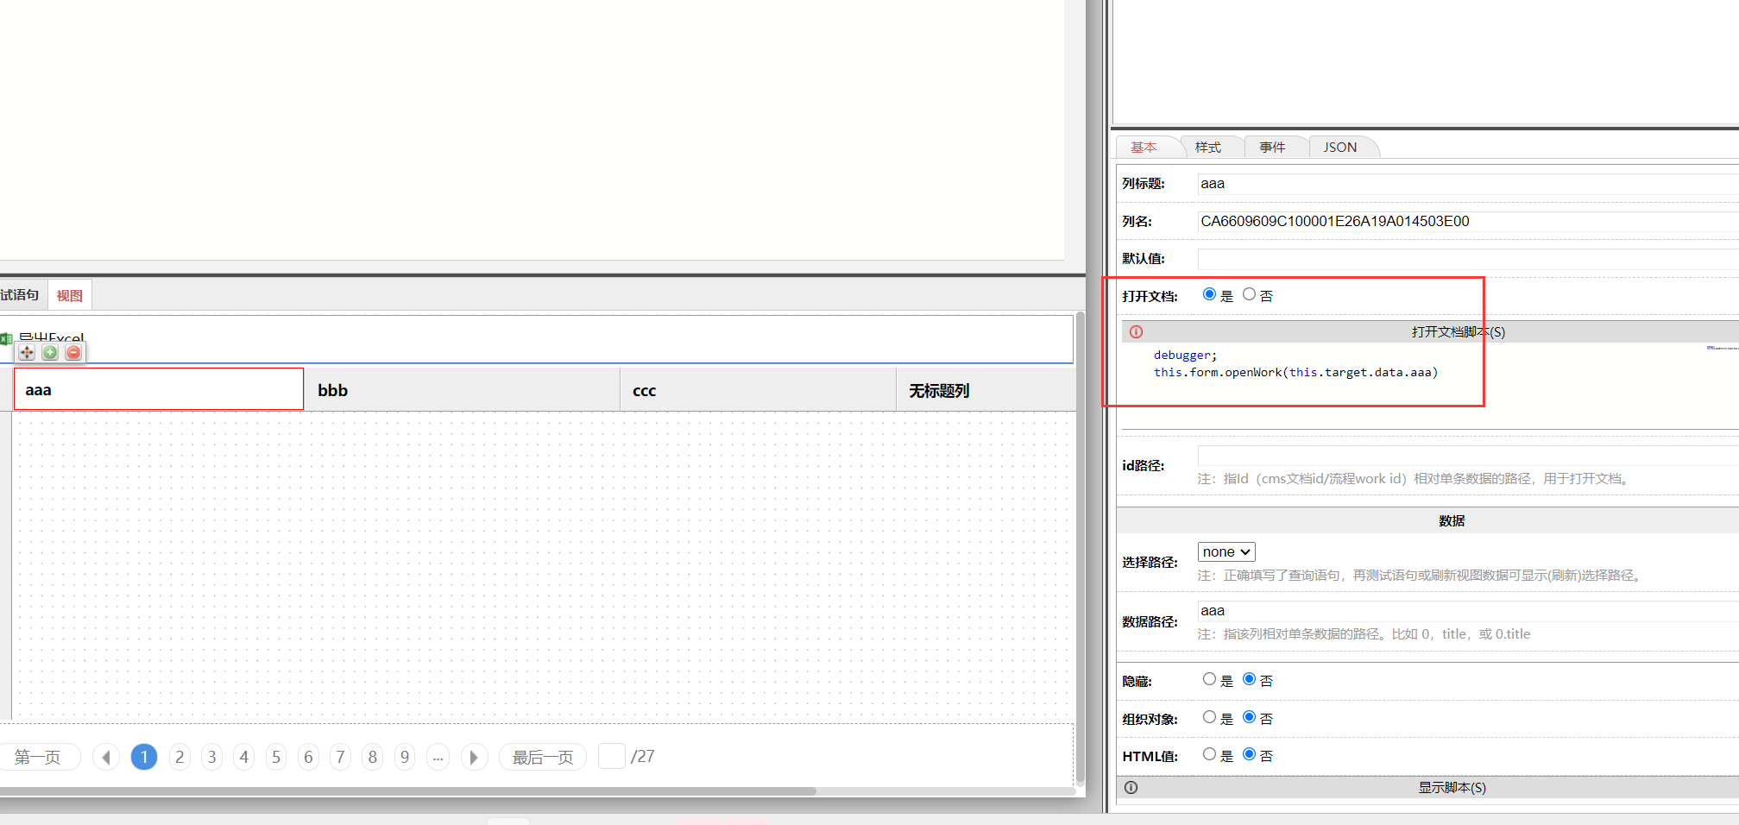Select 否 for 打开文档
The width and height of the screenshot is (1739, 825).
(1249, 294)
